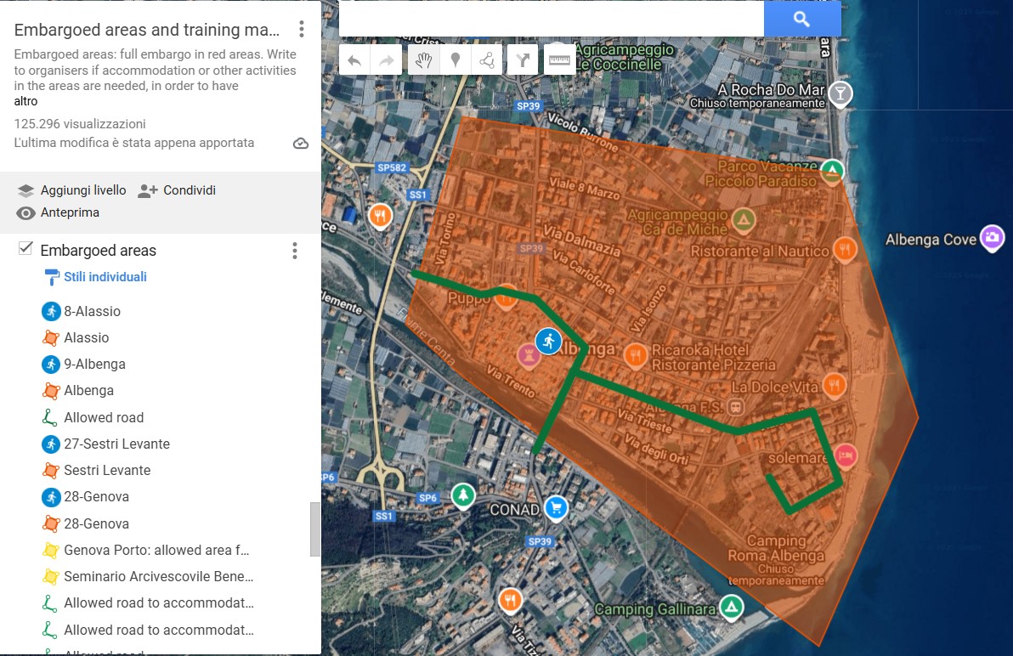Select the 9-Albenga list item
This screenshot has width=1013, height=656.
pos(94,364)
